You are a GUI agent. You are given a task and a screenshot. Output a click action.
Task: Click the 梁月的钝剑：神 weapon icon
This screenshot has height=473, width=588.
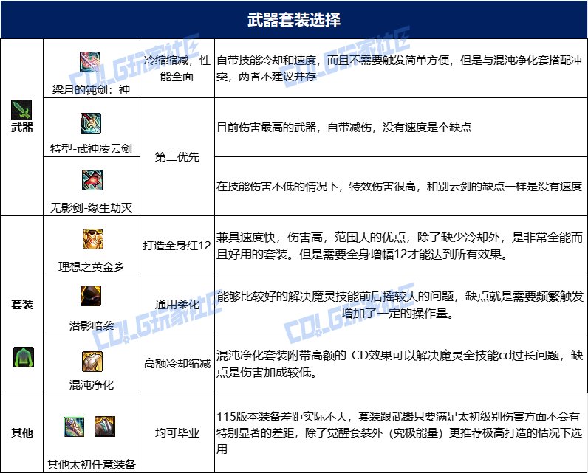click(x=90, y=62)
